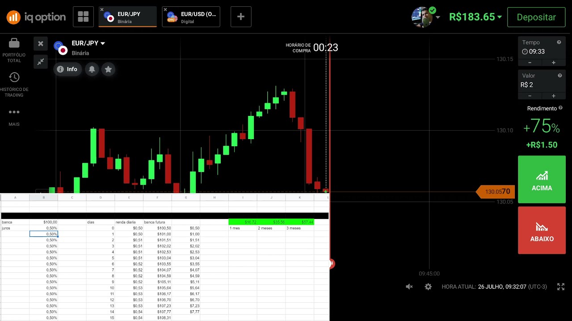Click the Info button
This screenshot has width=572, height=321.
(x=67, y=69)
